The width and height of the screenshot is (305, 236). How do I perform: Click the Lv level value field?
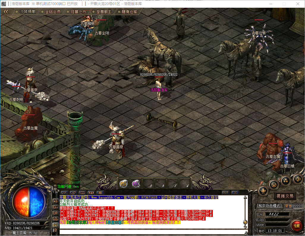(x=277, y=214)
